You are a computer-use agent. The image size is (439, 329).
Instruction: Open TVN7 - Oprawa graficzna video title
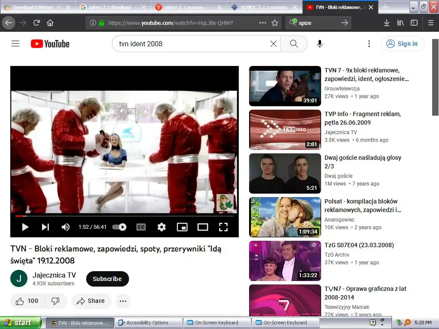point(365,293)
